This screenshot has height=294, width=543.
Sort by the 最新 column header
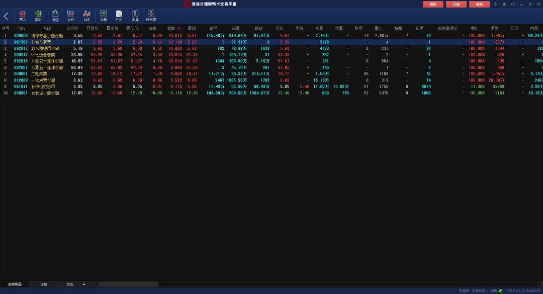[192, 29]
